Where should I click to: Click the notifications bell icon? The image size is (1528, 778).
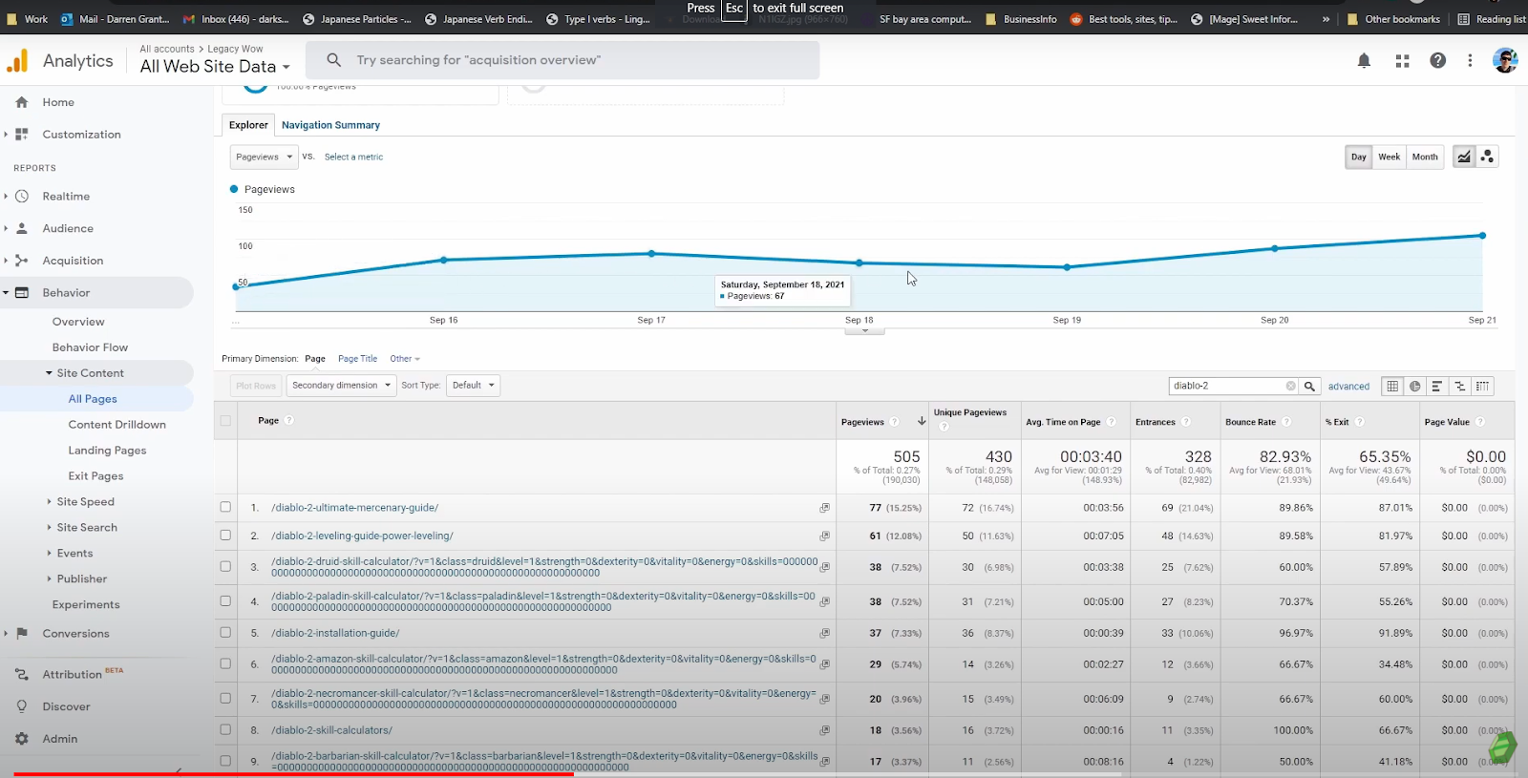pos(1364,61)
